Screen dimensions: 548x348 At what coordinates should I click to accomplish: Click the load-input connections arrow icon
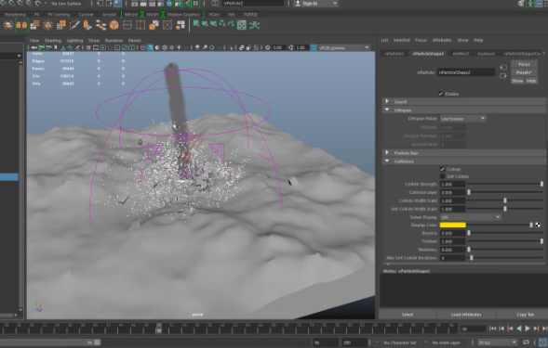pyautogui.click(x=503, y=68)
